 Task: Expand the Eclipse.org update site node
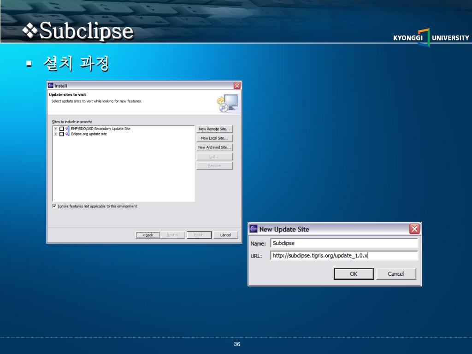[x=56, y=134]
